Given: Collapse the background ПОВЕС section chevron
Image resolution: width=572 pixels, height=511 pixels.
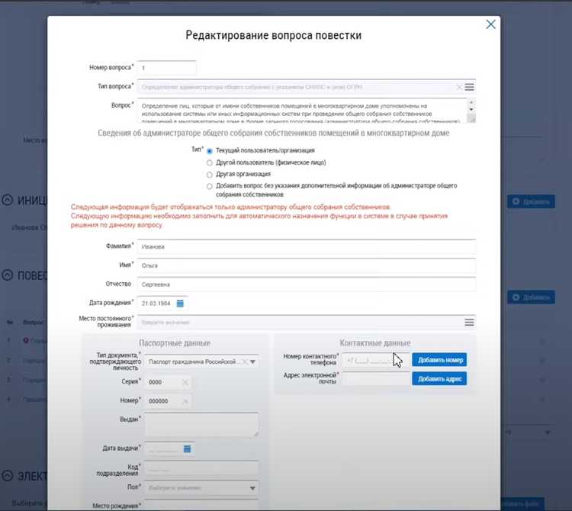Looking at the screenshot, I should (8, 275).
